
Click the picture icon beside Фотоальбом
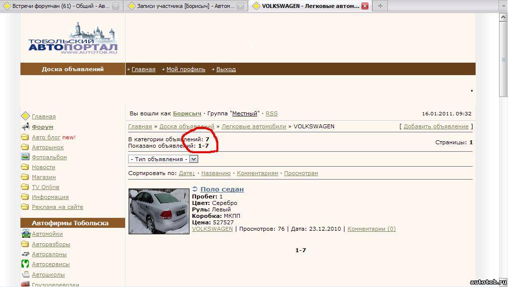[25, 157]
